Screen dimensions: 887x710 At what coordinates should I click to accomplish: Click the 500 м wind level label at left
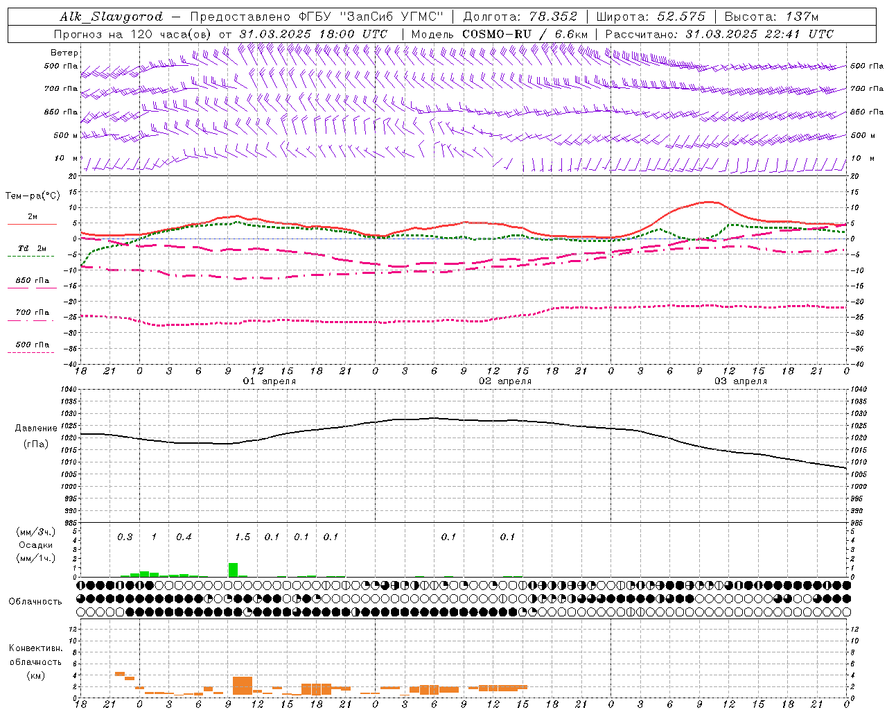[66, 135]
